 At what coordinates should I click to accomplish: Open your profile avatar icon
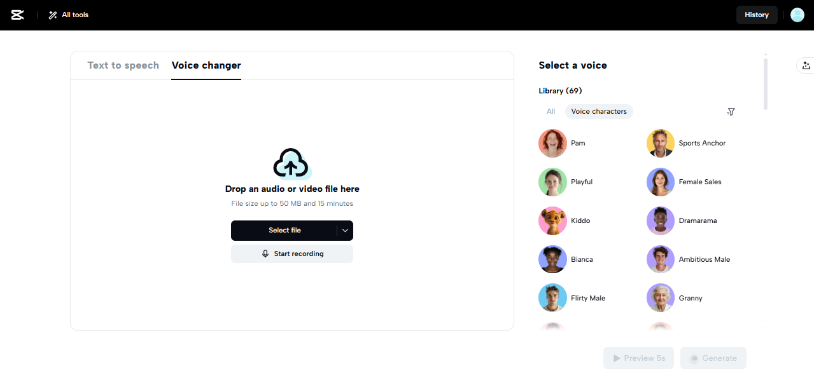click(x=797, y=14)
